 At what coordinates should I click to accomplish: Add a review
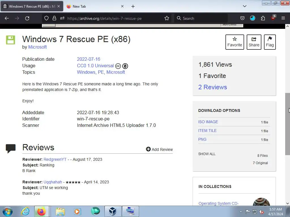(x=159, y=149)
